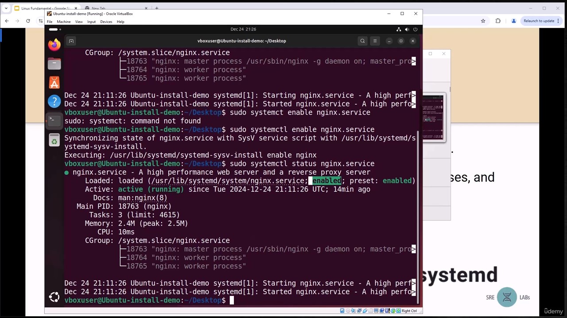Switch to the New Tab browser tab
The height and width of the screenshot is (318, 567).
[116, 8]
